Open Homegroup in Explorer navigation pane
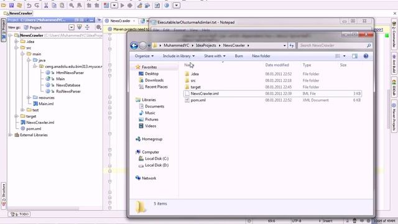Viewport: 398px width, 224px height. coord(152,139)
